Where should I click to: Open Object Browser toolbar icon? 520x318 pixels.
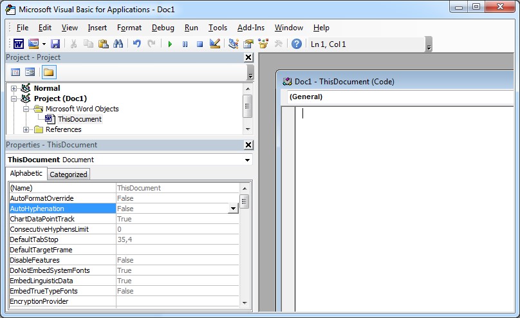coord(263,44)
